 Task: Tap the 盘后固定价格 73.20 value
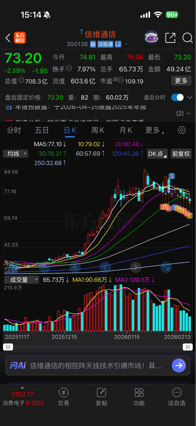pos(55,97)
